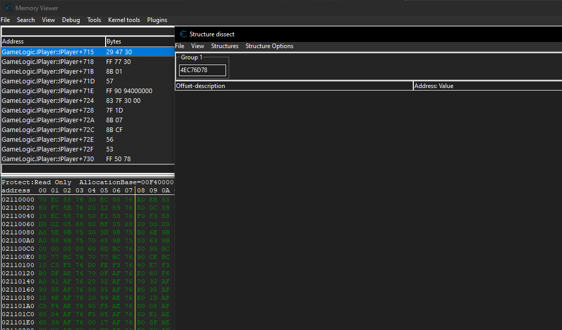Viewport: 562px width, 330px height.
Task: Click hex dump address 021100A0
Action: point(18,240)
